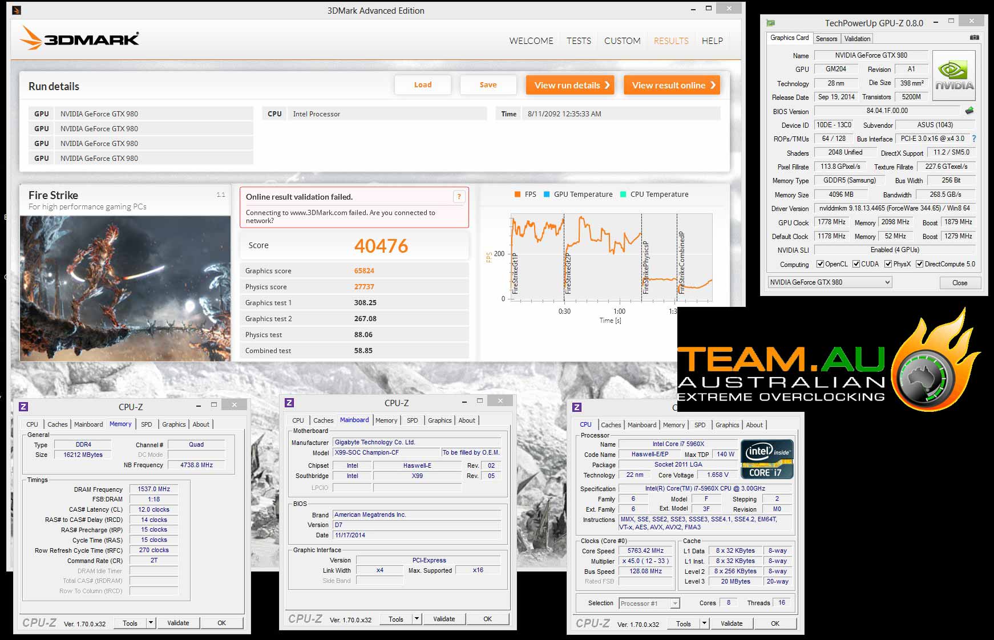Viewport: 994px width, 640px height.
Task: Click the FPS performance graph
Action: 611,256
